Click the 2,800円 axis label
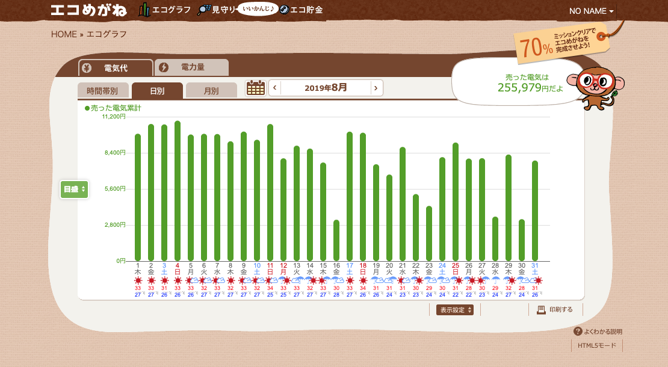The height and width of the screenshot is (367, 668). (115, 225)
